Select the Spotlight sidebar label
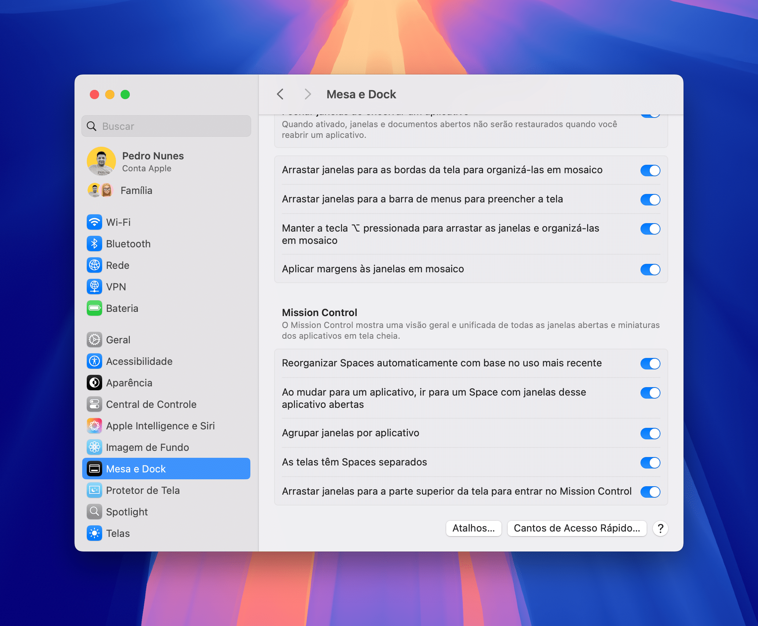Image resolution: width=758 pixels, height=626 pixels. 127,512
